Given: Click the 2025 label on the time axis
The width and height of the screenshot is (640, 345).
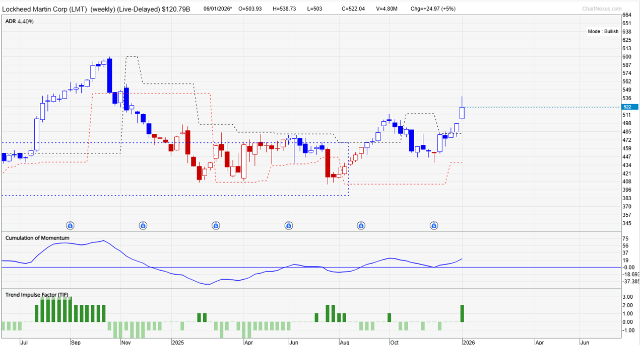Looking at the screenshot, I should [177, 341].
